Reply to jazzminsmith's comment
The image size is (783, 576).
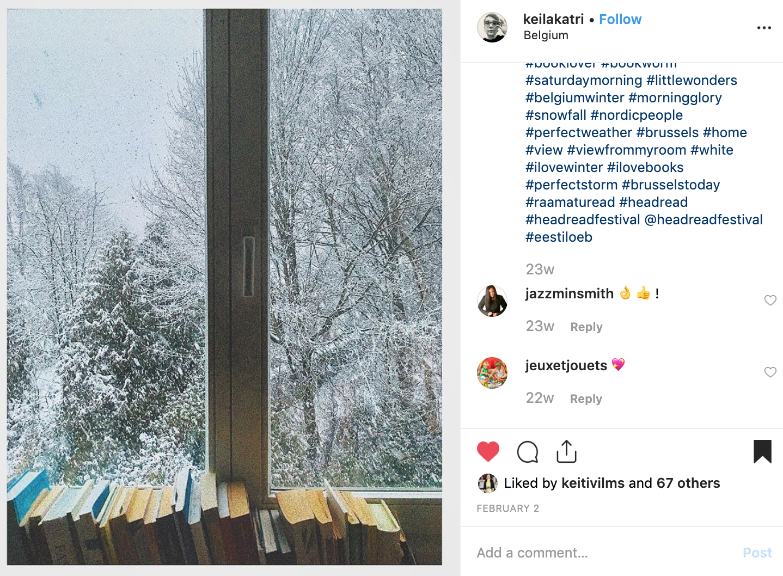[x=586, y=327]
